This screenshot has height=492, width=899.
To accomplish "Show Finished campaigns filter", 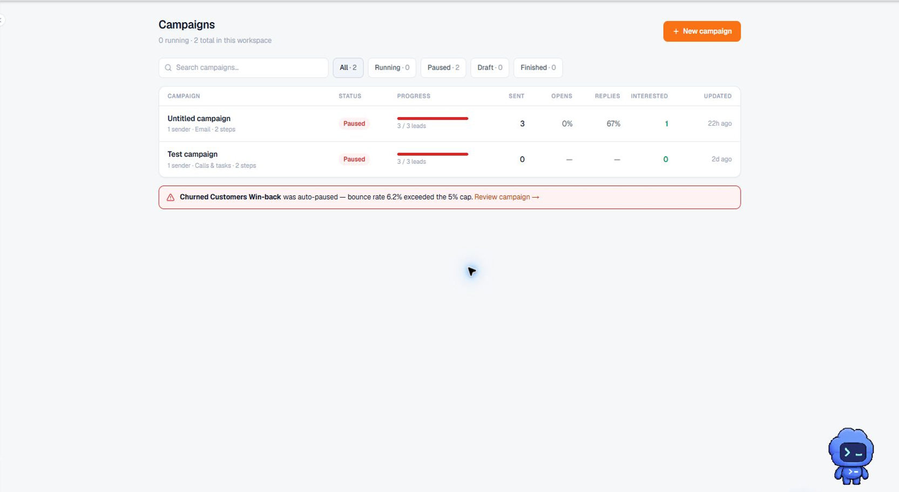I will click(538, 68).
